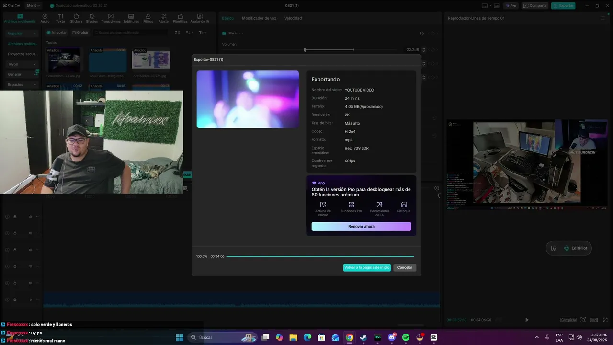Click the Retoque icon
Viewport: 613px width, 345px height.
tap(404, 205)
